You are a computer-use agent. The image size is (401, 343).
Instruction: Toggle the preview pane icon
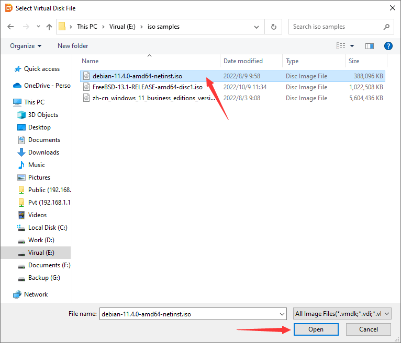click(x=370, y=46)
